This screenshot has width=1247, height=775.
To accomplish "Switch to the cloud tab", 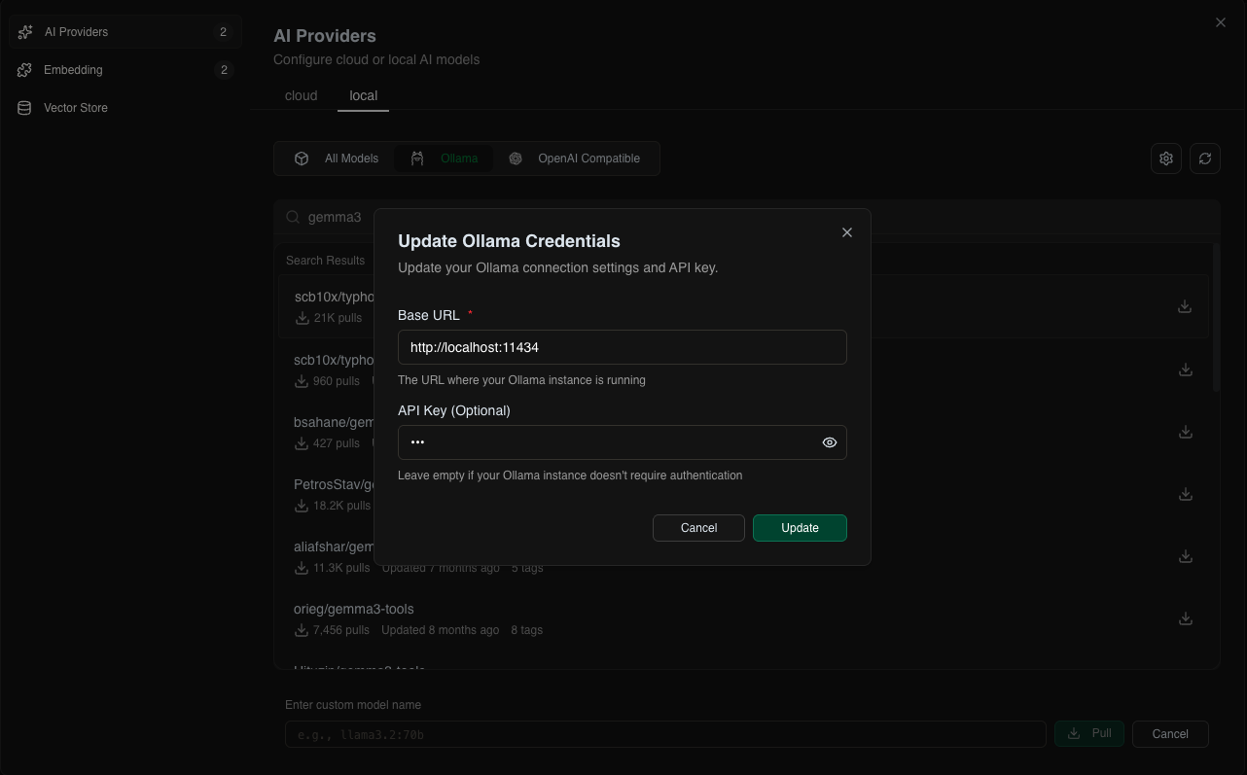I will tap(302, 95).
